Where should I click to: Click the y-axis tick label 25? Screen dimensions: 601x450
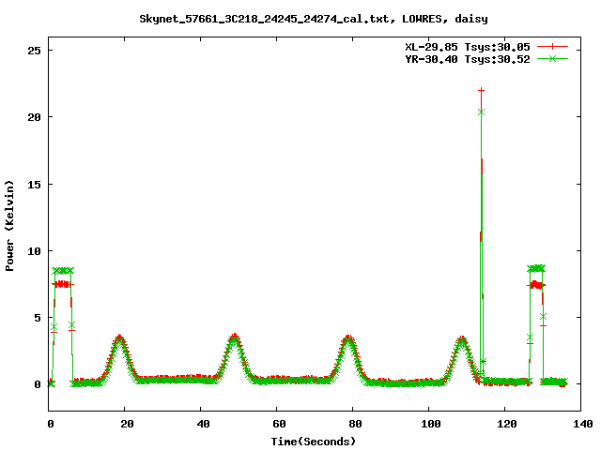[34, 51]
